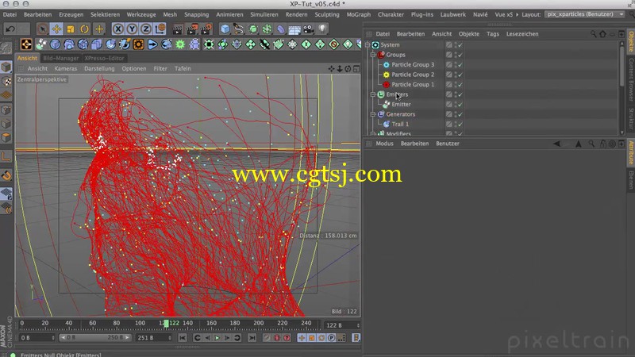The width and height of the screenshot is (635, 357).
Task: Add a camera object
Action: [x=308, y=29]
